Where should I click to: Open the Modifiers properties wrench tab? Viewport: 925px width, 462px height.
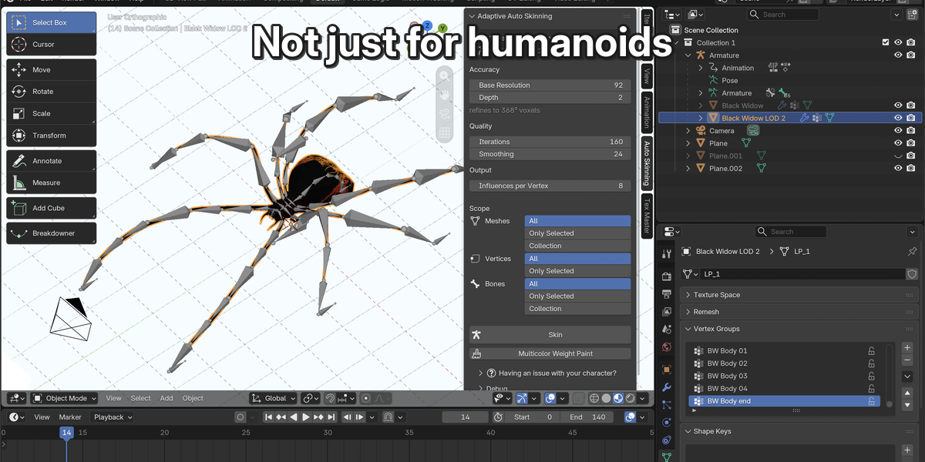[x=667, y=387]
